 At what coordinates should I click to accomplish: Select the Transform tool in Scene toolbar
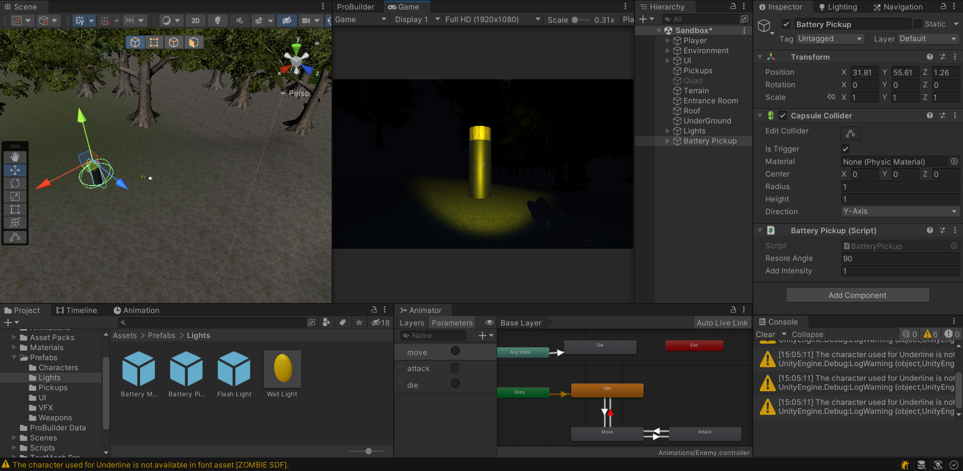tap(15, 222)
